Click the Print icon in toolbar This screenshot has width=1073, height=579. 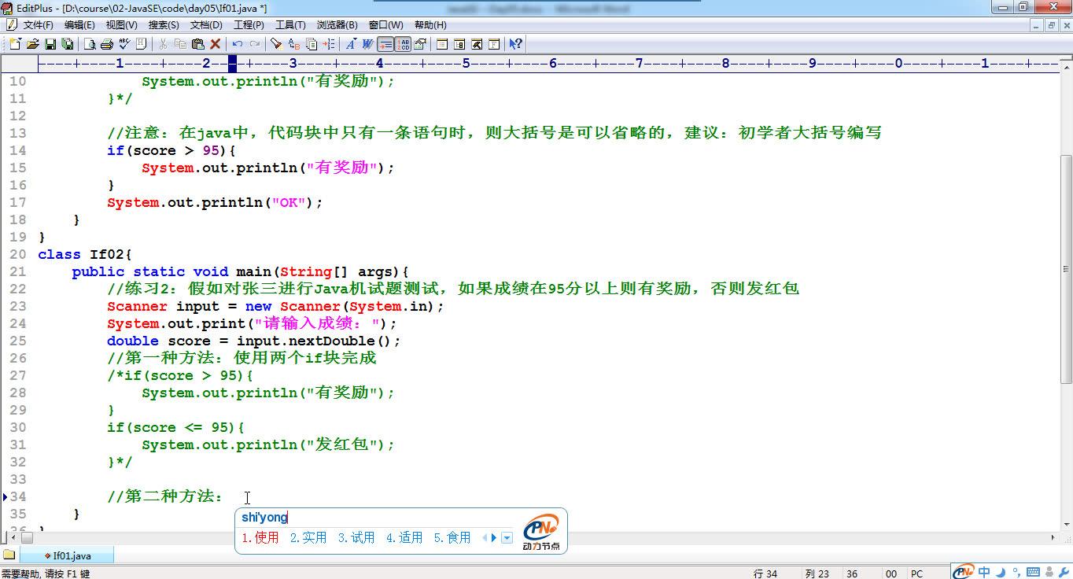(x=107, y=44)
